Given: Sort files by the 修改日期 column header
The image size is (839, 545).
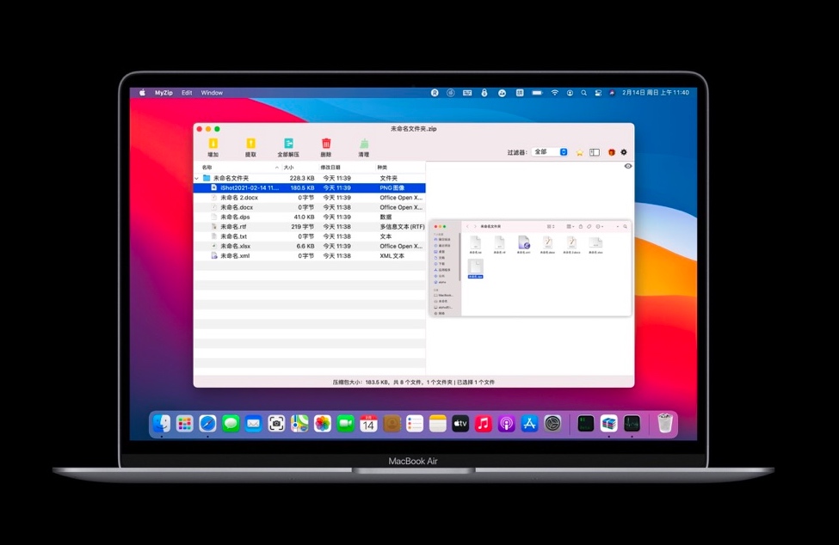Looking at the screenshot, I should [330, 166].
